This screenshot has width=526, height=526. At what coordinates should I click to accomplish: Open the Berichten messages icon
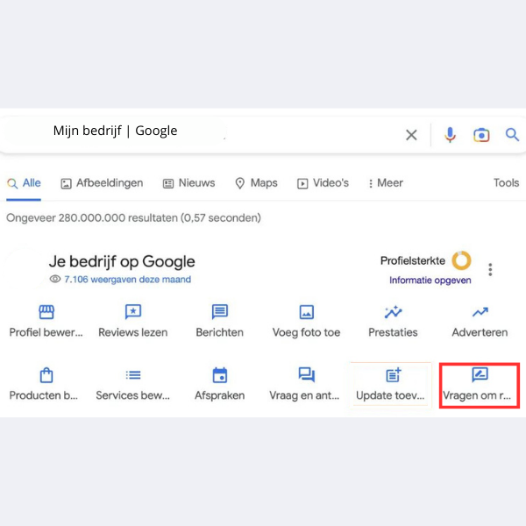220,312
